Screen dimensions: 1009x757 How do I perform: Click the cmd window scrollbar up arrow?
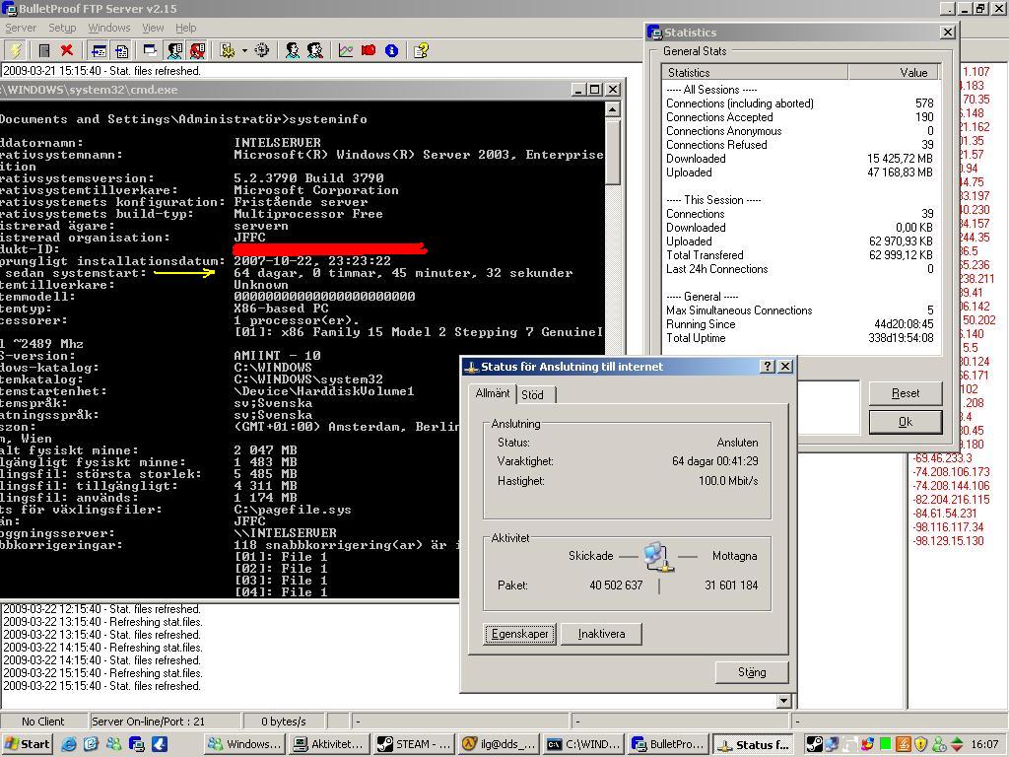tap(613, 109)
